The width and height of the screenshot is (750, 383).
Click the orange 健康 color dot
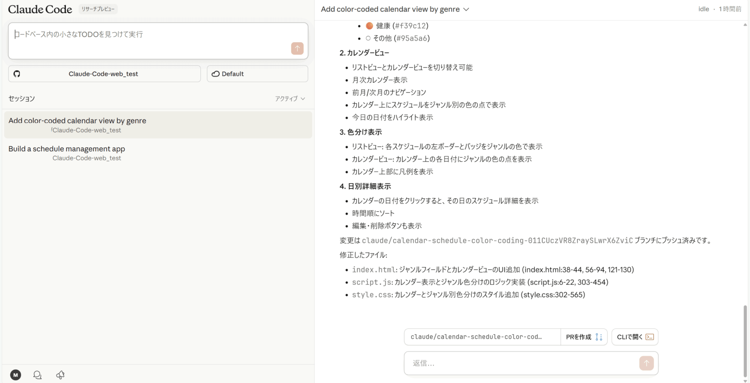tap(369, 26)
